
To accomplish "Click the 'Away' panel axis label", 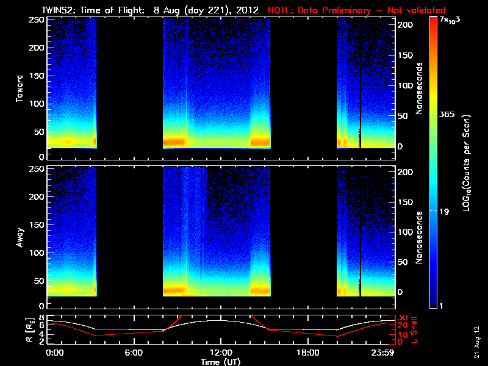I will (20, 238).
